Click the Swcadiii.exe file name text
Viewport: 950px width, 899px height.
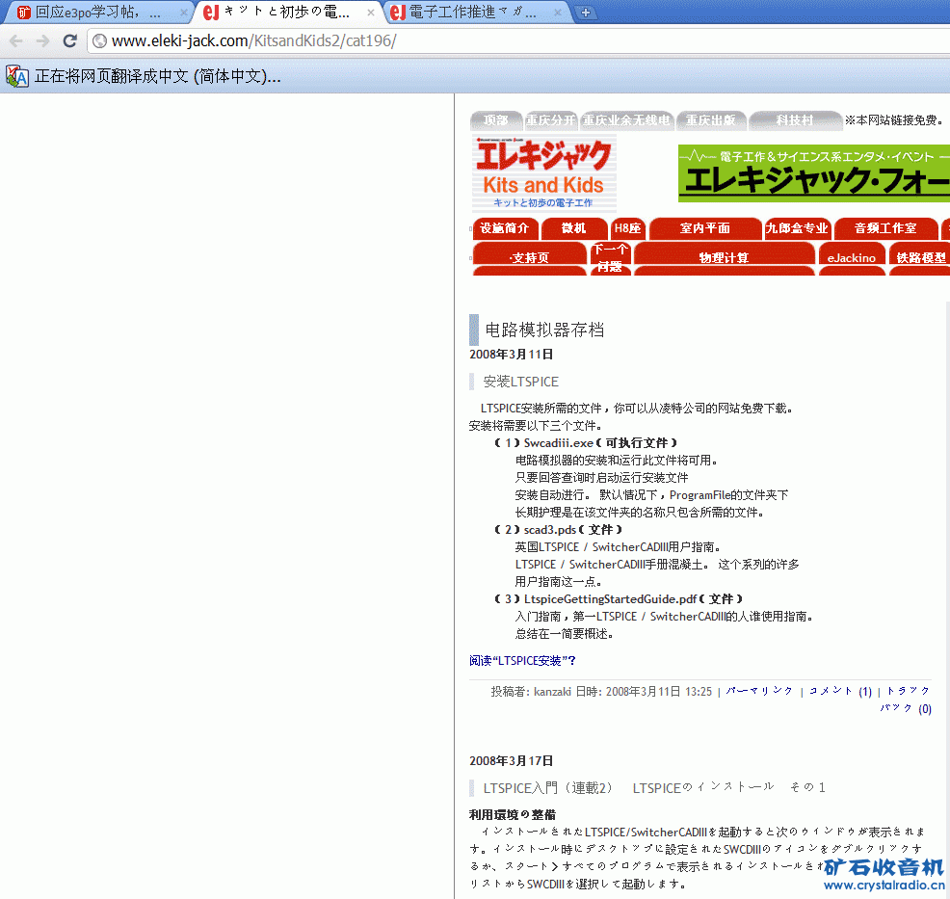pyautogui.click(x=558, y=443)
